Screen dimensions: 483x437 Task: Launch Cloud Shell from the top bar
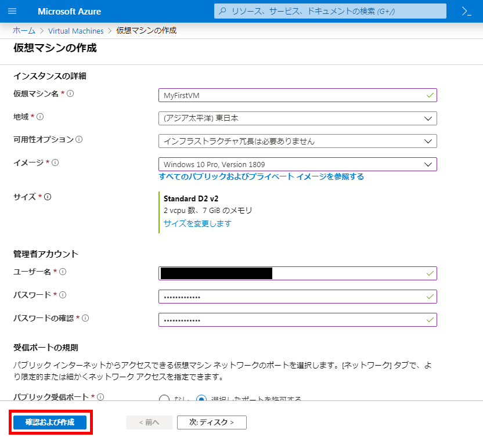tap(466, 12)
